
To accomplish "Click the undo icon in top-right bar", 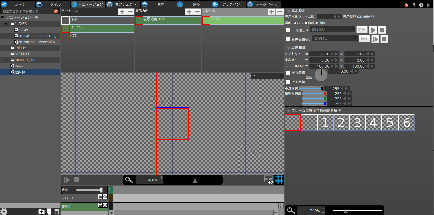I will tap(406, 5).
